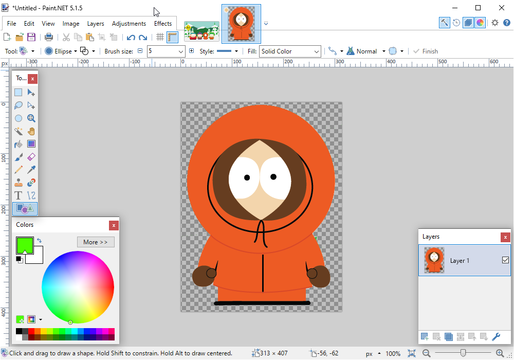The image size is (514, 360).
Task: Select the Line/Curve tool
Action: [31, 196]
